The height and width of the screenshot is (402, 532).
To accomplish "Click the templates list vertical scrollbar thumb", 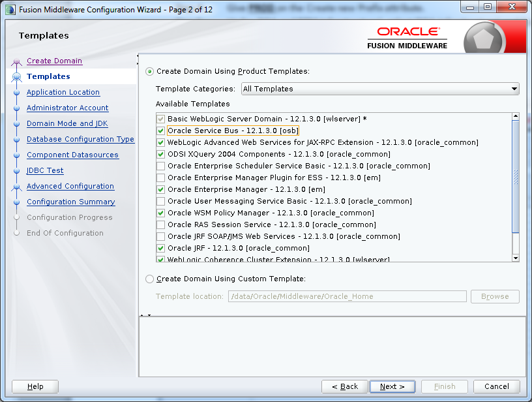I will (516, 177).
